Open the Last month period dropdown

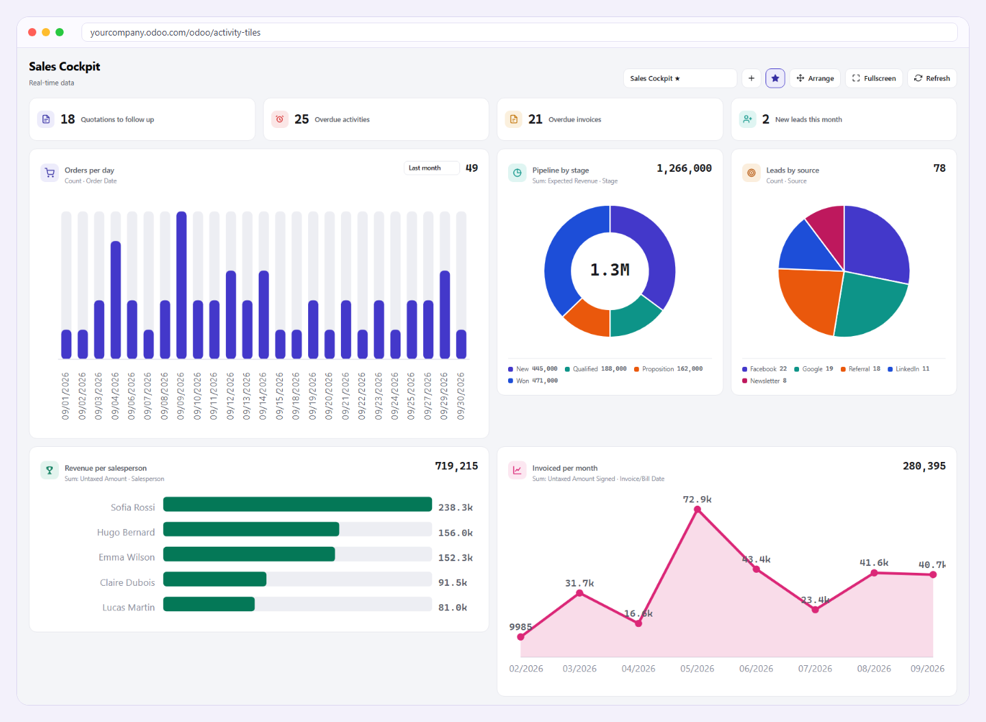click(431, 168)
